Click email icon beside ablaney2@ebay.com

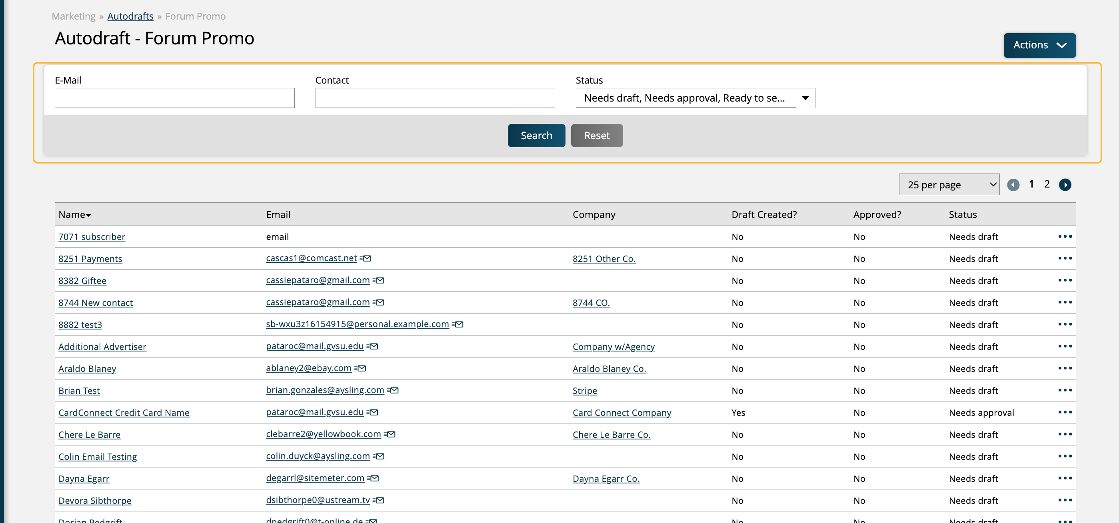click(x=361, y=368)
